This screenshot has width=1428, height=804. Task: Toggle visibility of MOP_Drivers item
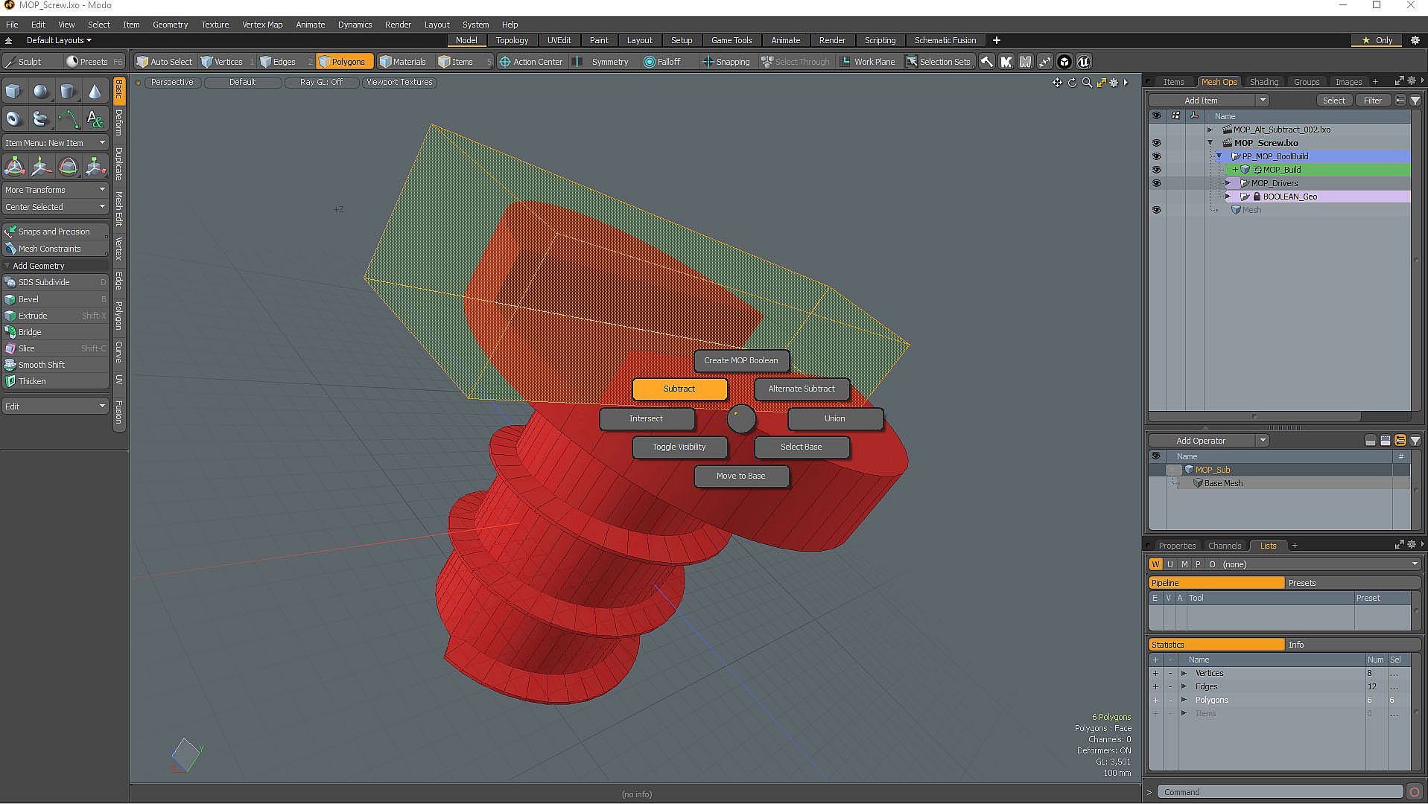[x=1156, y=183]
